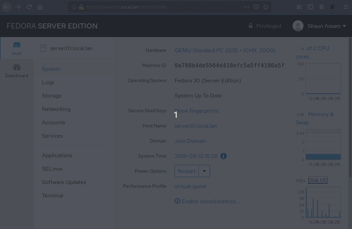Click the Privileged unlock indicator
Screen dimensions: 352x229
pyautogui.click(x=265, y=26)
